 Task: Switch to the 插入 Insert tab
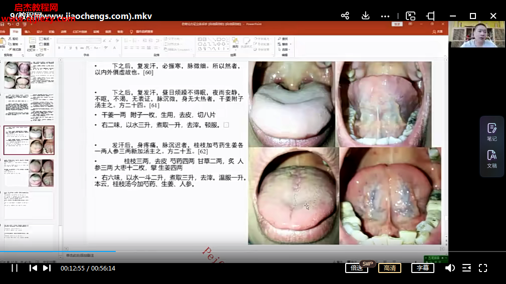(x=28, y=31)
